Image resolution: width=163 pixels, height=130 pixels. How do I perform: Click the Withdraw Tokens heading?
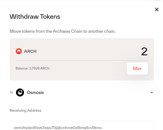[x=35, y=17]
